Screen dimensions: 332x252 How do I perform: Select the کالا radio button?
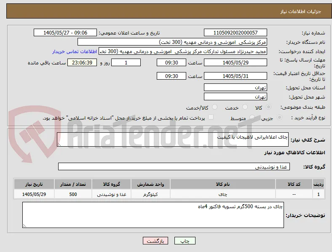coord(268,107)
